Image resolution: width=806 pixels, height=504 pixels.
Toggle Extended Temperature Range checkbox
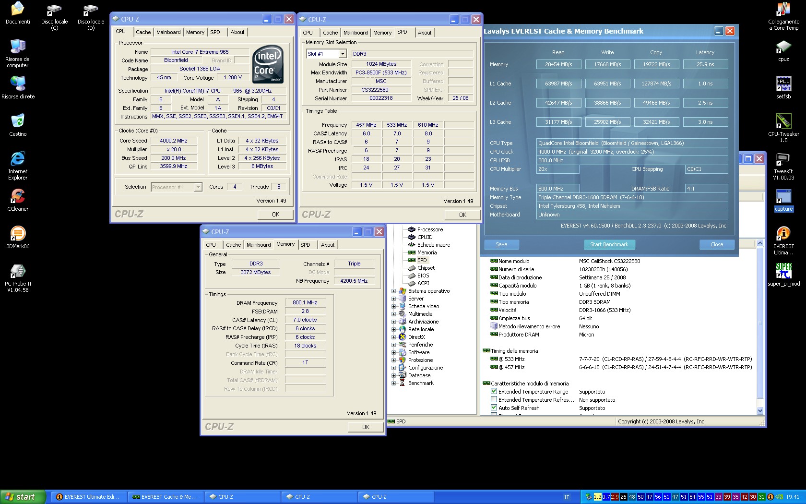[x=494, y=391]
